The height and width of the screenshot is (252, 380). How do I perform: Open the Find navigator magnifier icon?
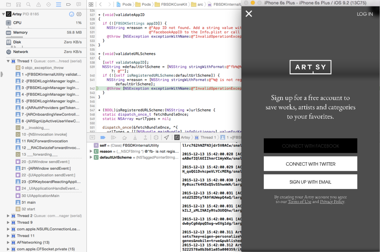(28, 4)
